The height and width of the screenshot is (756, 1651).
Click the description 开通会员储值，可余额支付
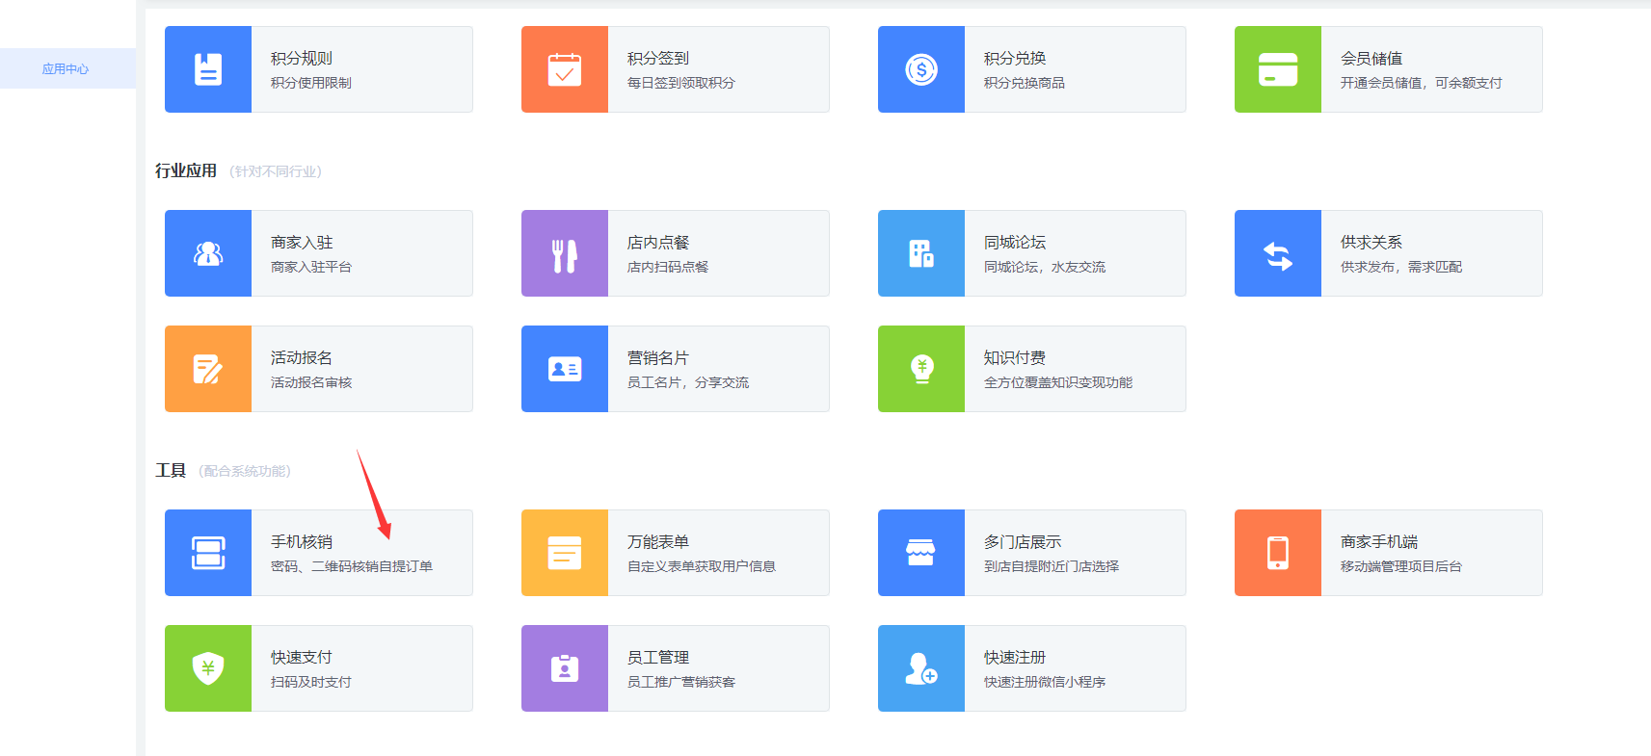(1422, 83)
